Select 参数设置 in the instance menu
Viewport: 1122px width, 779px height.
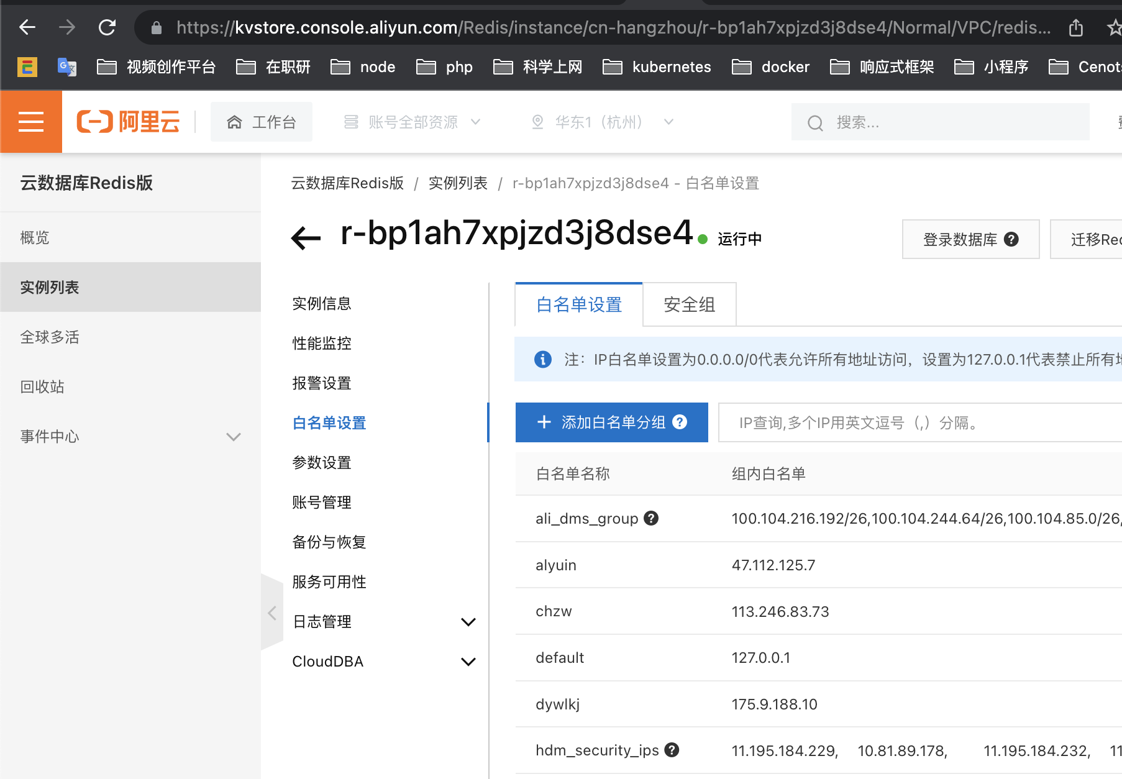tap(322, 463)
